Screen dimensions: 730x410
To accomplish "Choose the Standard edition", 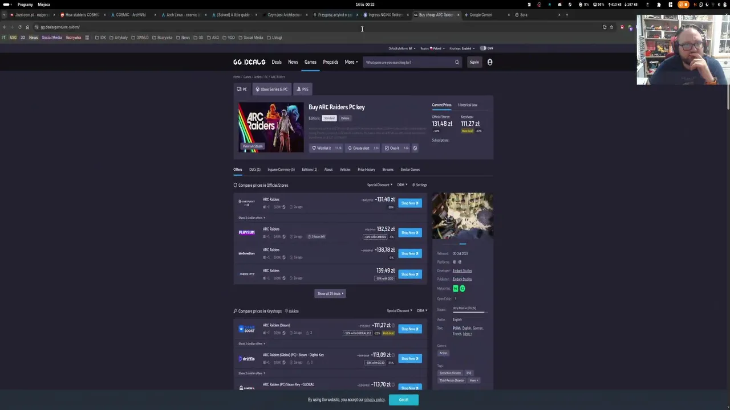I will 329,118.
